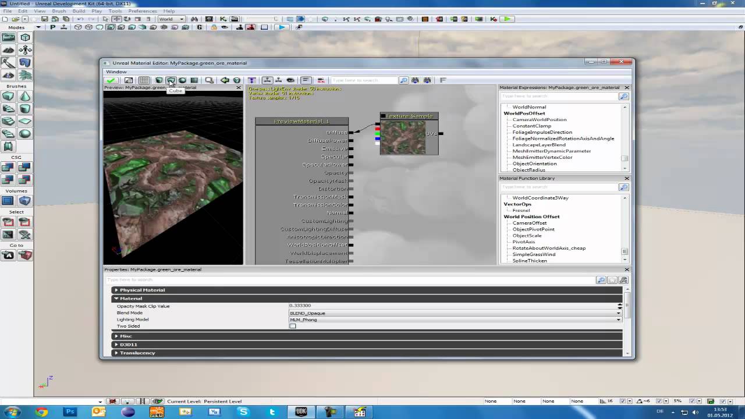Open the Window menu in Material Editor
Viewport: 745px width, 419px height.
[x=116, y=72]
